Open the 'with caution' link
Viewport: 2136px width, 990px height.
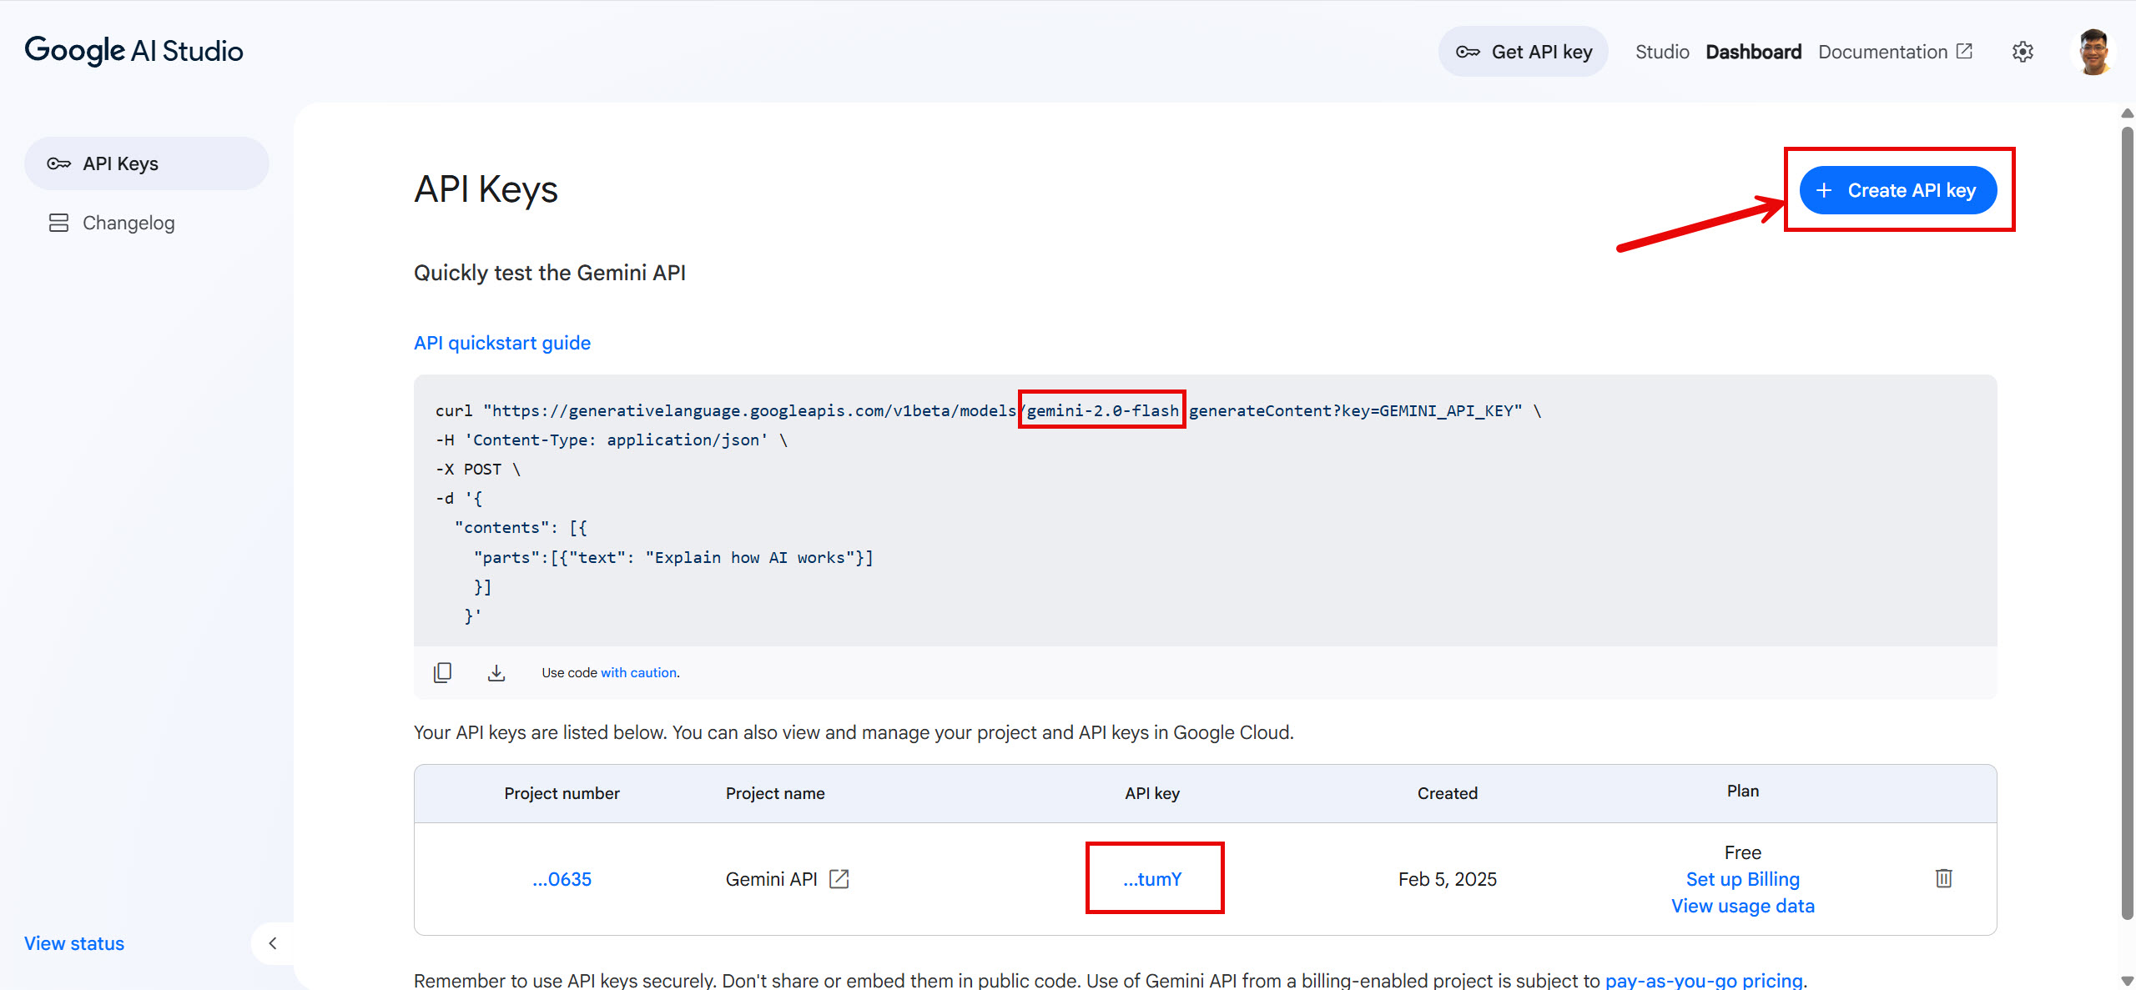click(x=639, y=672)
